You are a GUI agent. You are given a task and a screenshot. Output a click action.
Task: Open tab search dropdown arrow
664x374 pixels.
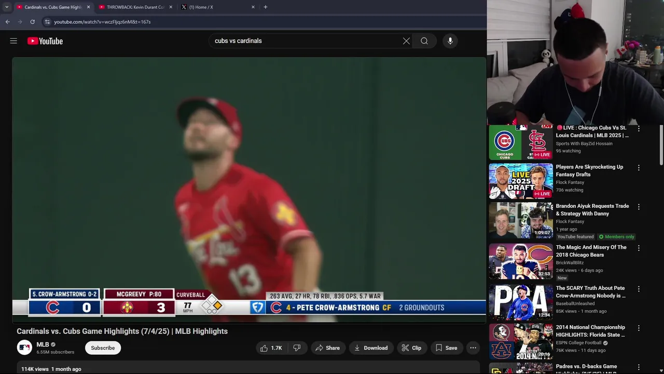(x=7, y=7)
